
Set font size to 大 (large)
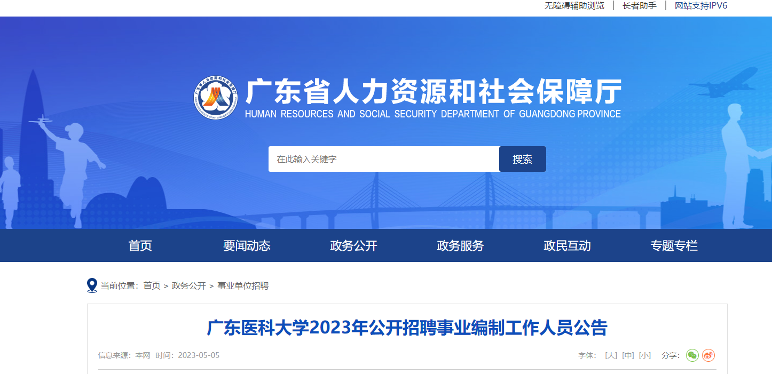click(611, 355)
